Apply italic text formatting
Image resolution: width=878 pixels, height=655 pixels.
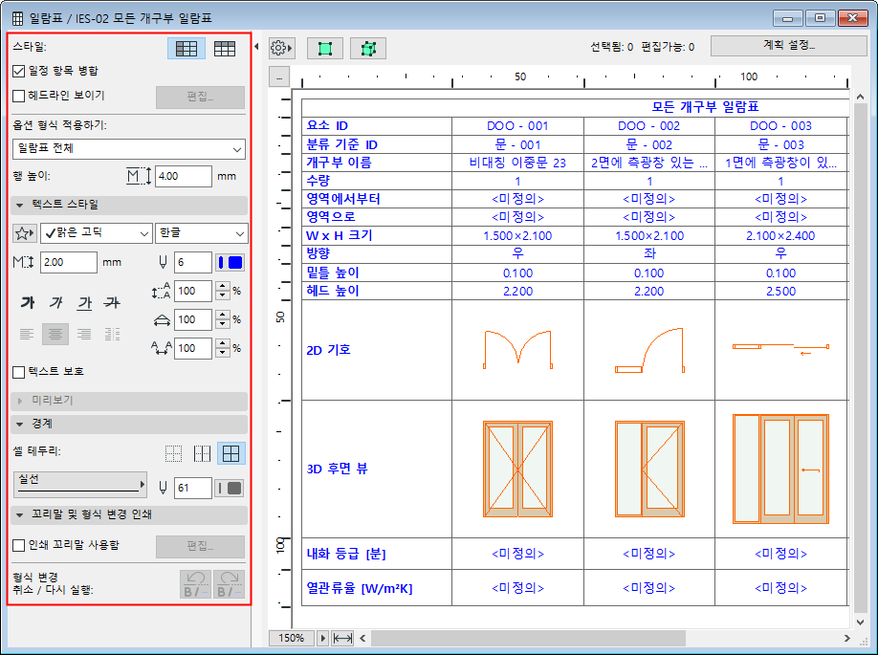(55, 301)
